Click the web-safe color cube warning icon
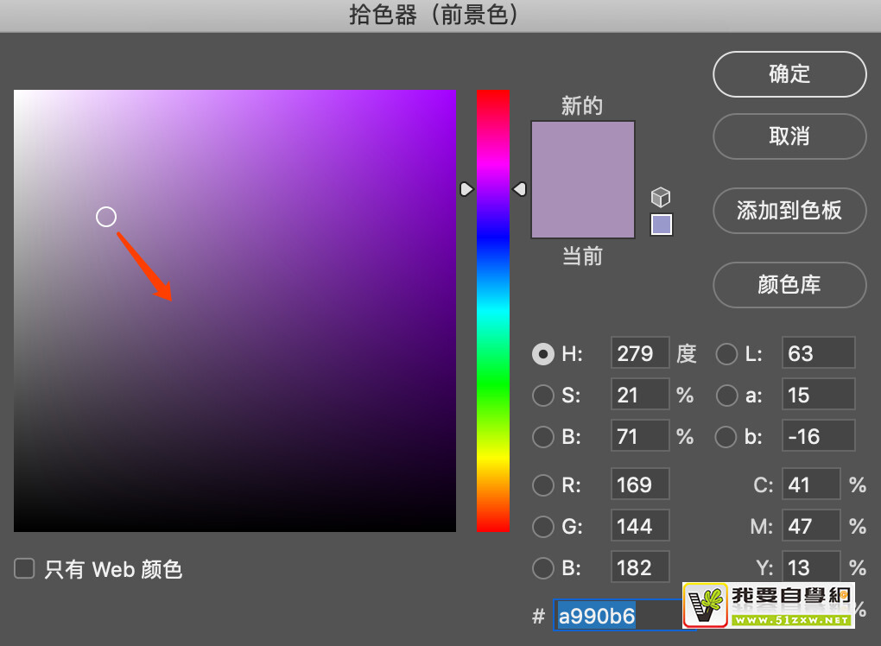The image size is (881, 646). (x=661, y=197)
